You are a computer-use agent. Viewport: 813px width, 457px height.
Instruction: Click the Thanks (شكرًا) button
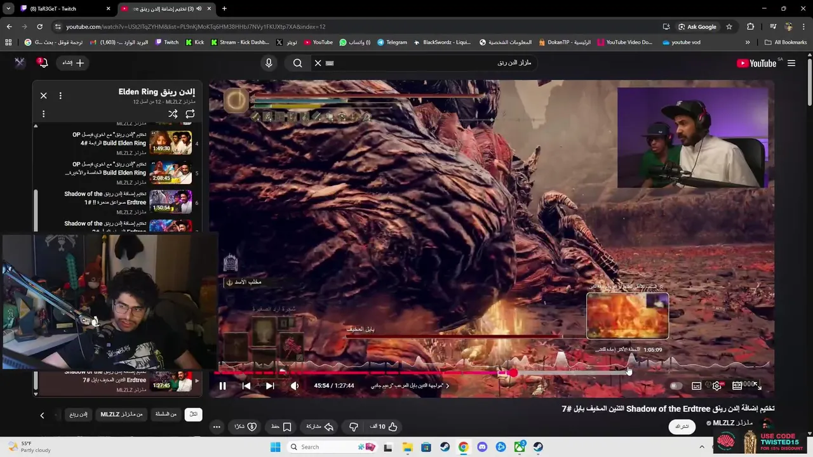coord(246,427)
